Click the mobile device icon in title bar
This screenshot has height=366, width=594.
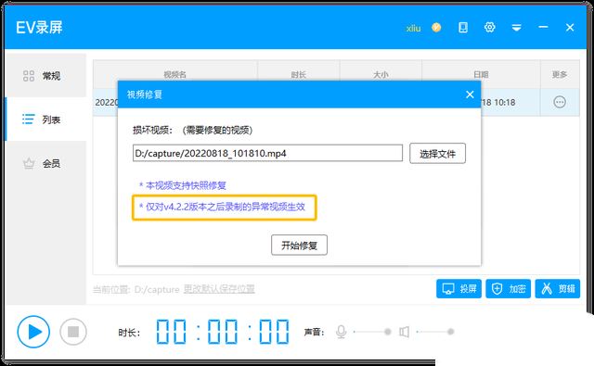tap(463, 27)
